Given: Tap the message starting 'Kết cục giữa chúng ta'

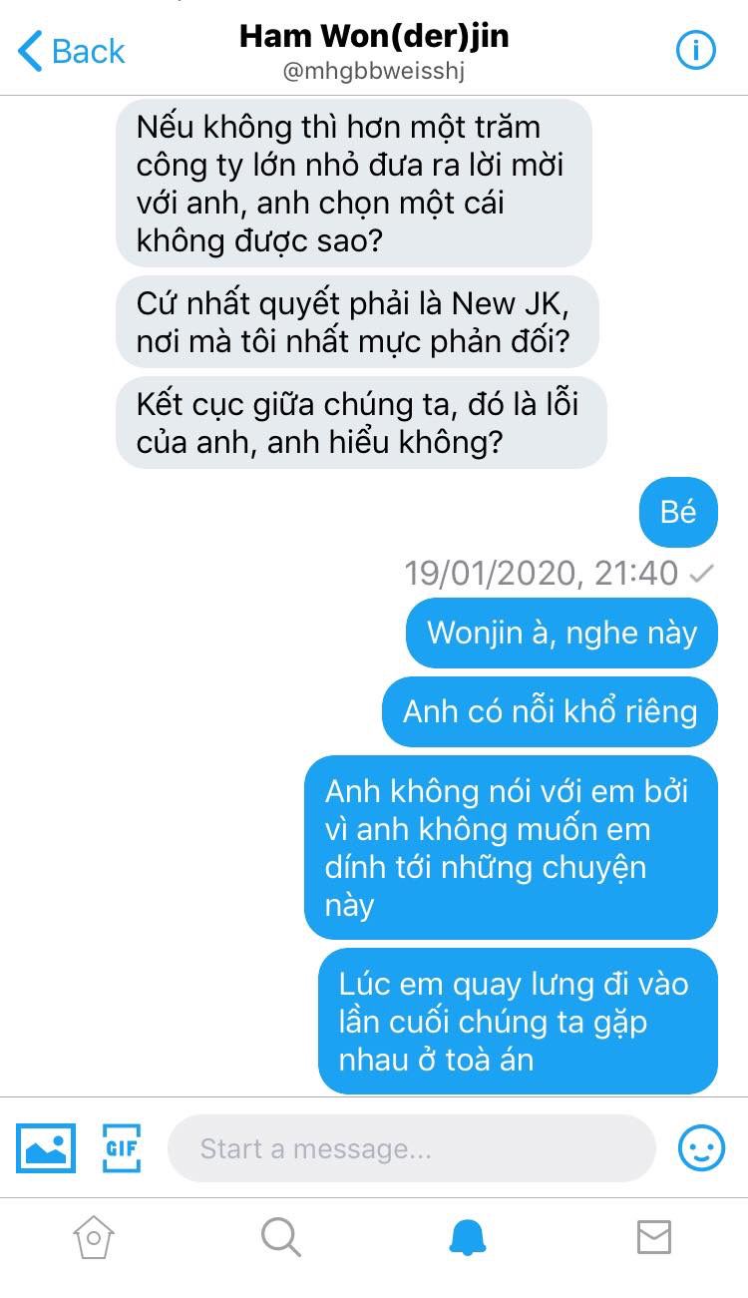Looking at the screenshot, I should tap(361, 422).
